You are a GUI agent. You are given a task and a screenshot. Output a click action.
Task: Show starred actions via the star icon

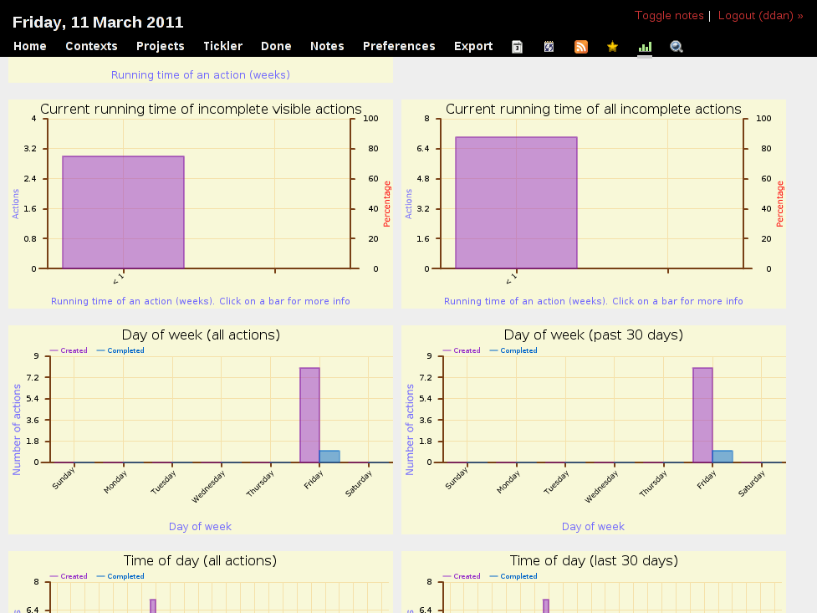pos(613,47)
